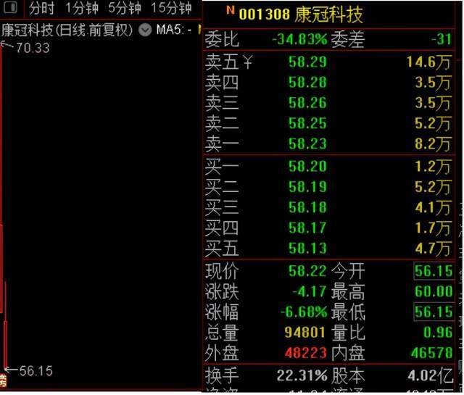Click 最高 value 60.00
The height and width of the screenshot is (395, 464).
click(x=434, y=291)
